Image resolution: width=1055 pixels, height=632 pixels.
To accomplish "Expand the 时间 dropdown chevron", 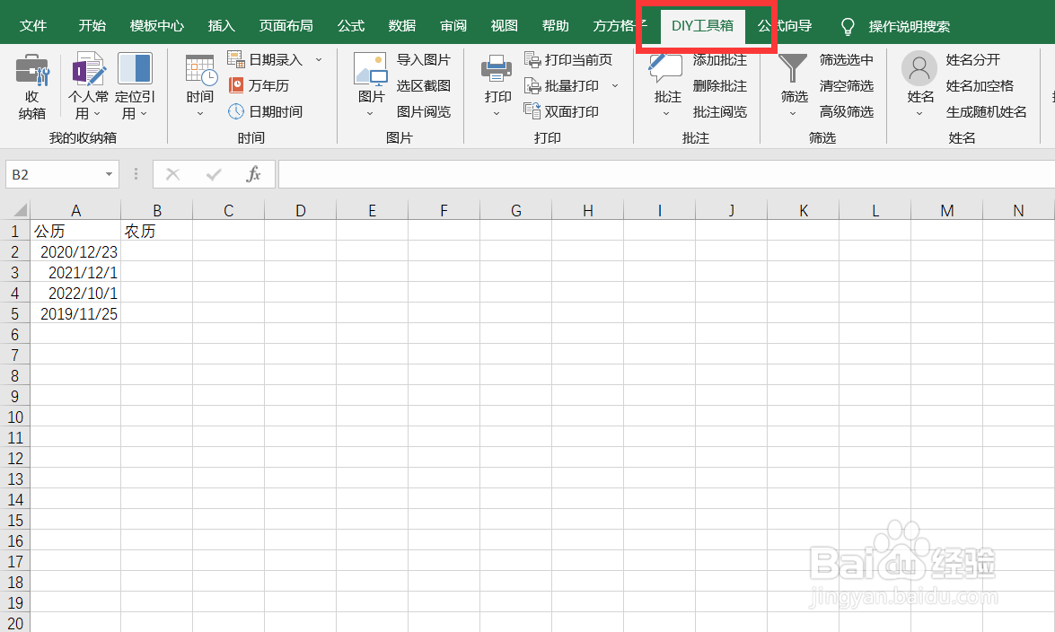I will 200,114.
